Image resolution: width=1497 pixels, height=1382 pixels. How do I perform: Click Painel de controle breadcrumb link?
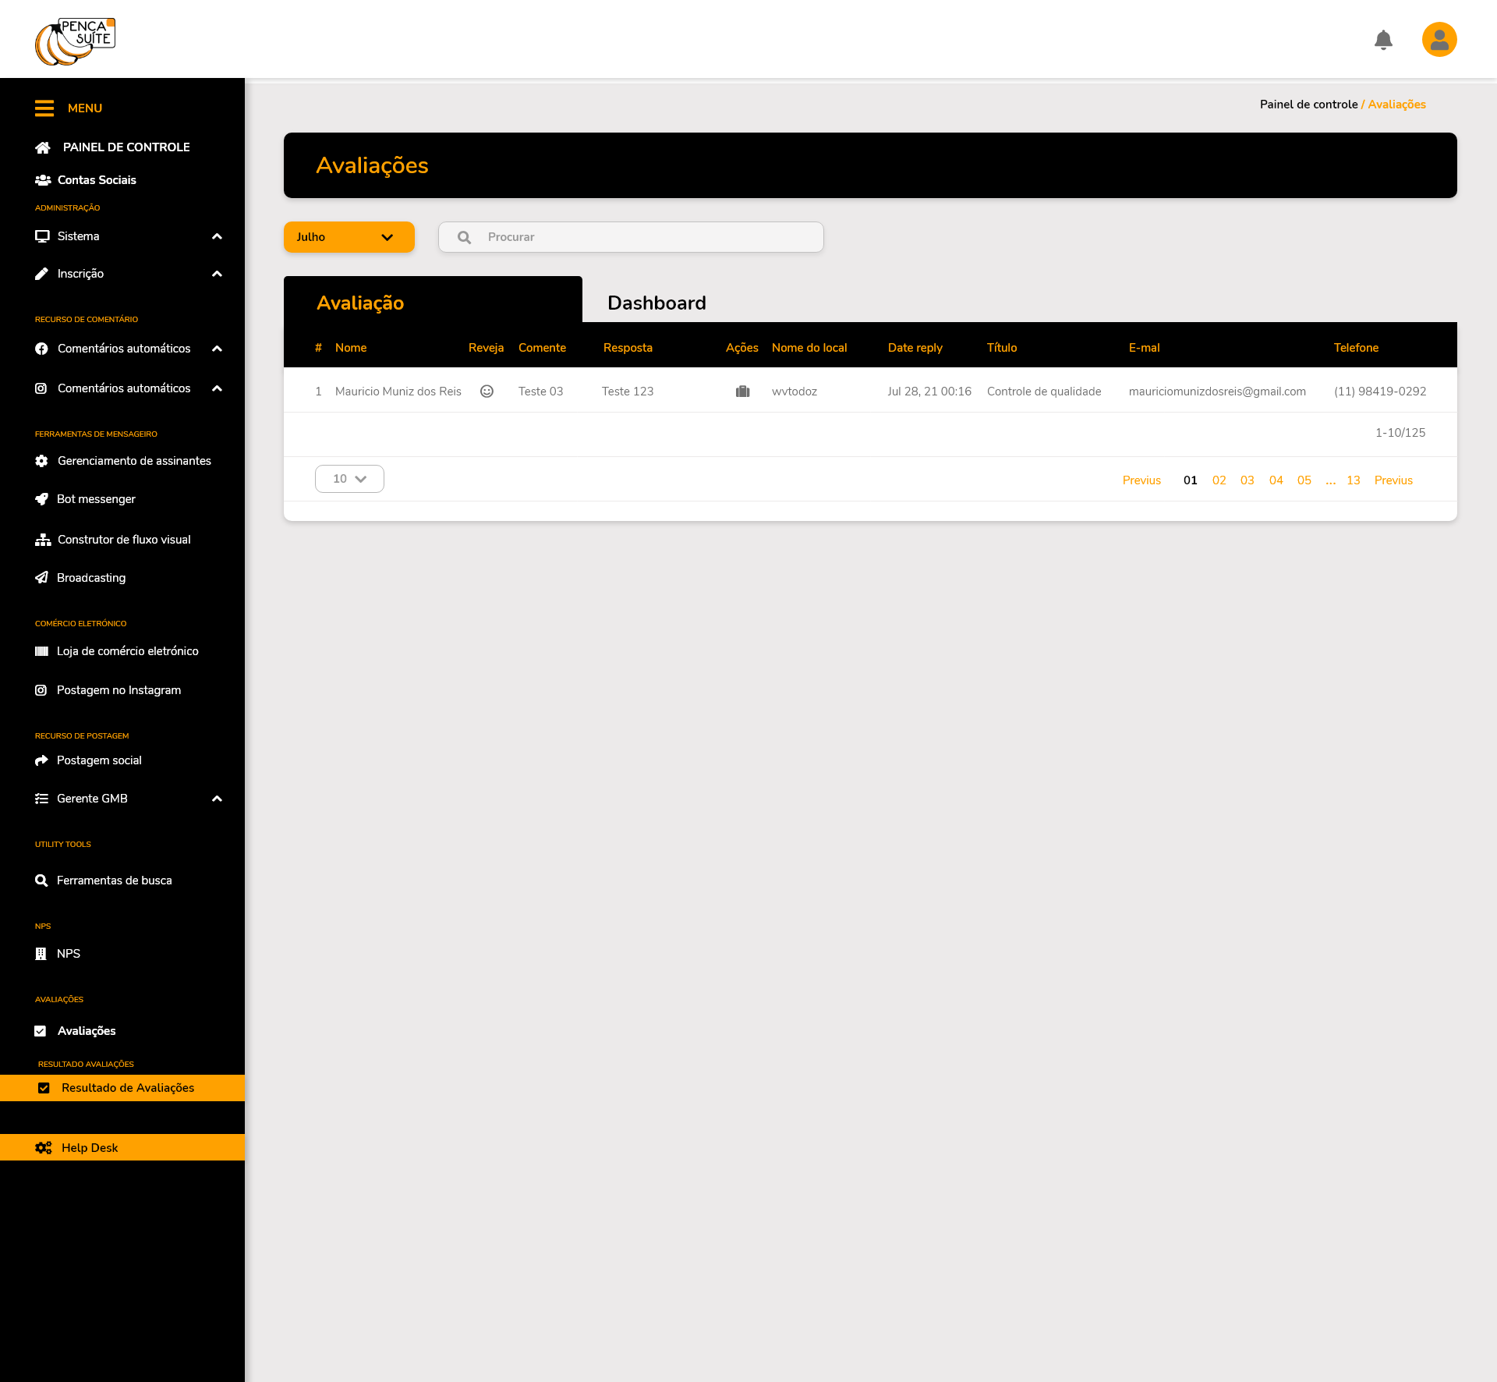coord(1308,105)
